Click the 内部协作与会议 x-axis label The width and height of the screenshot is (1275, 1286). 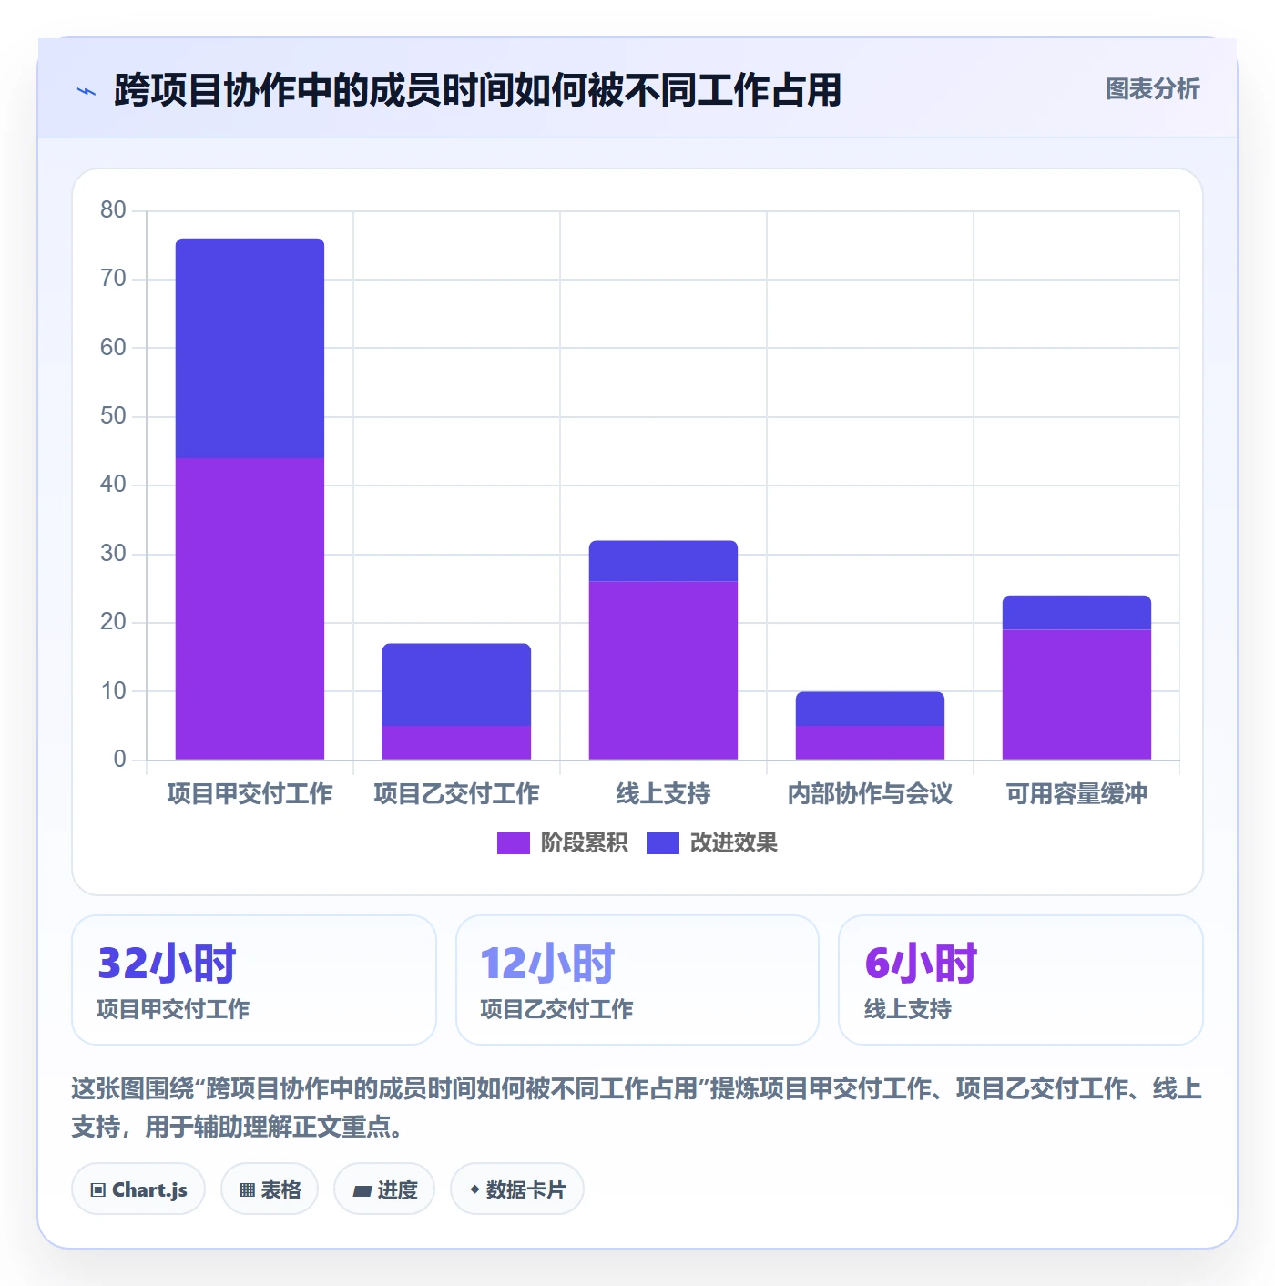(870, 794)
